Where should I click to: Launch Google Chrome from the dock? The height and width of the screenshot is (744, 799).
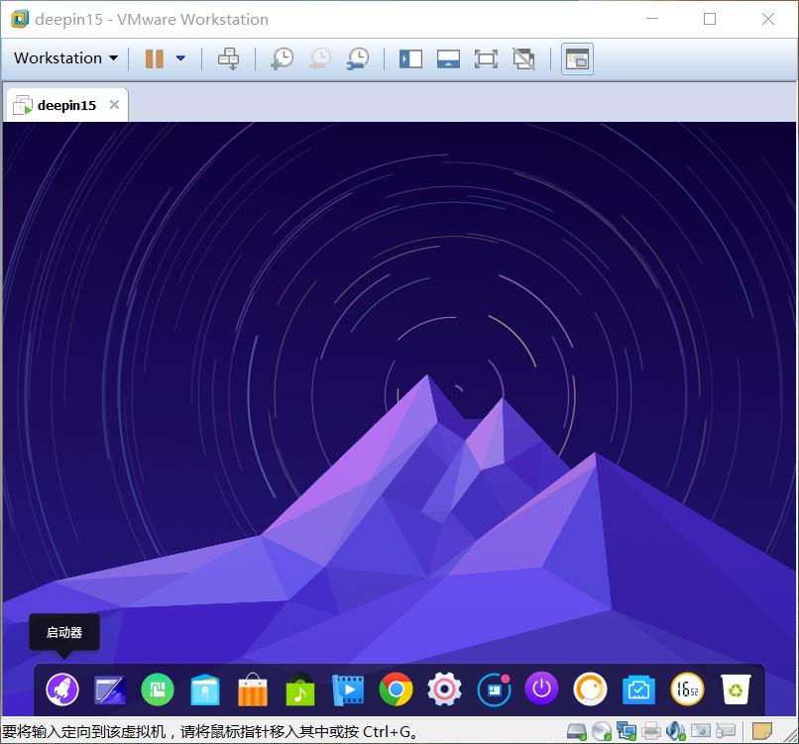pyautogui.click(x=396, y=689)
